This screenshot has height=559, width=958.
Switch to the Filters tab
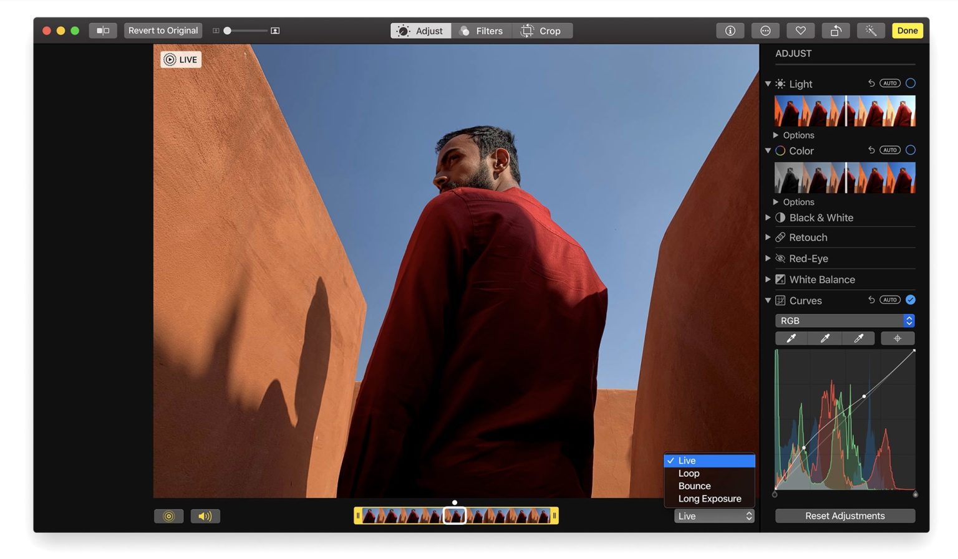[481, 31]
